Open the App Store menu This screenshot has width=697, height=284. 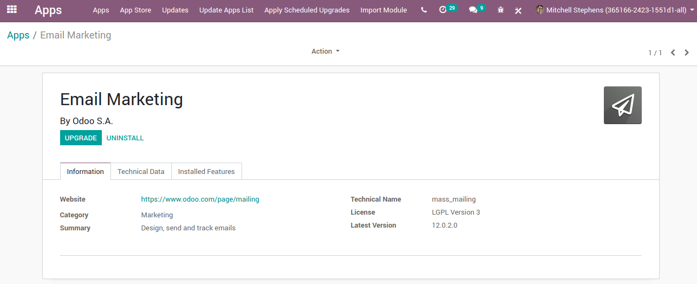click(x=135, y=10)
